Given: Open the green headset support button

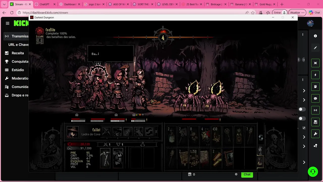Looking at the screenshot, I should click(x=313, y=172).
